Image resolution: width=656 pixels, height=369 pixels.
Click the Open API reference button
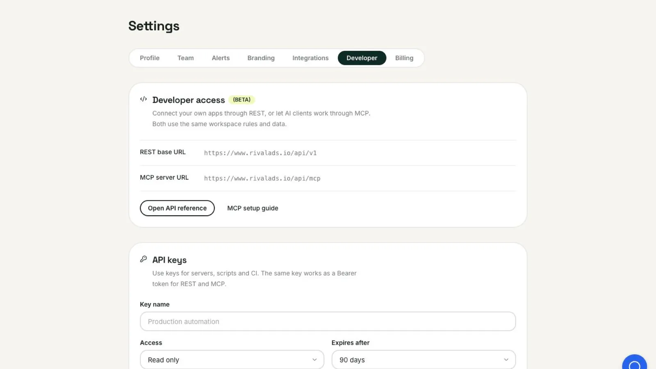(177, 208)
